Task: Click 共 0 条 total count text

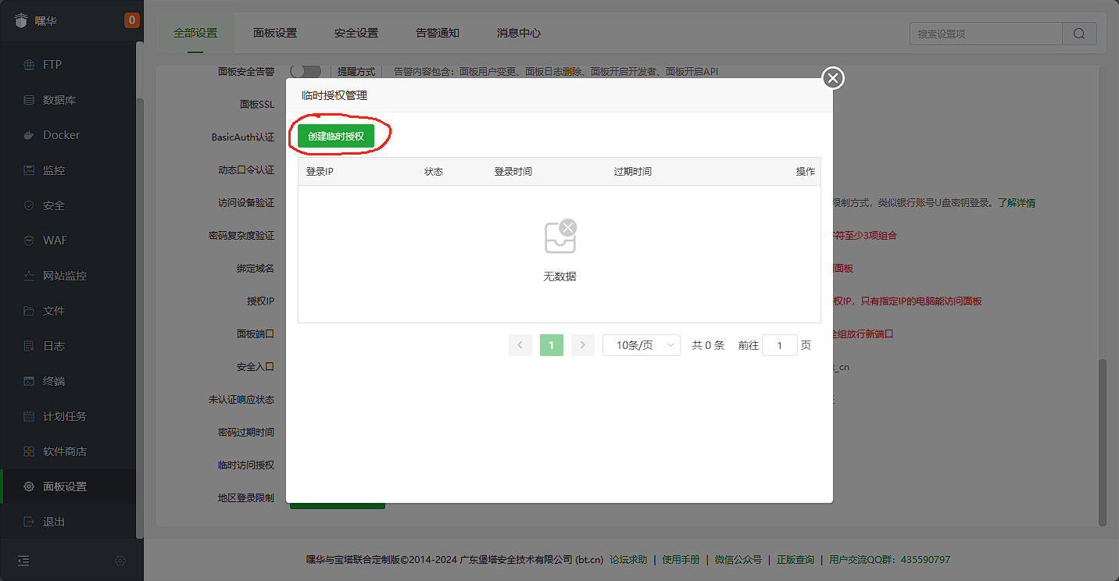Action: click(x=708, y=345)
